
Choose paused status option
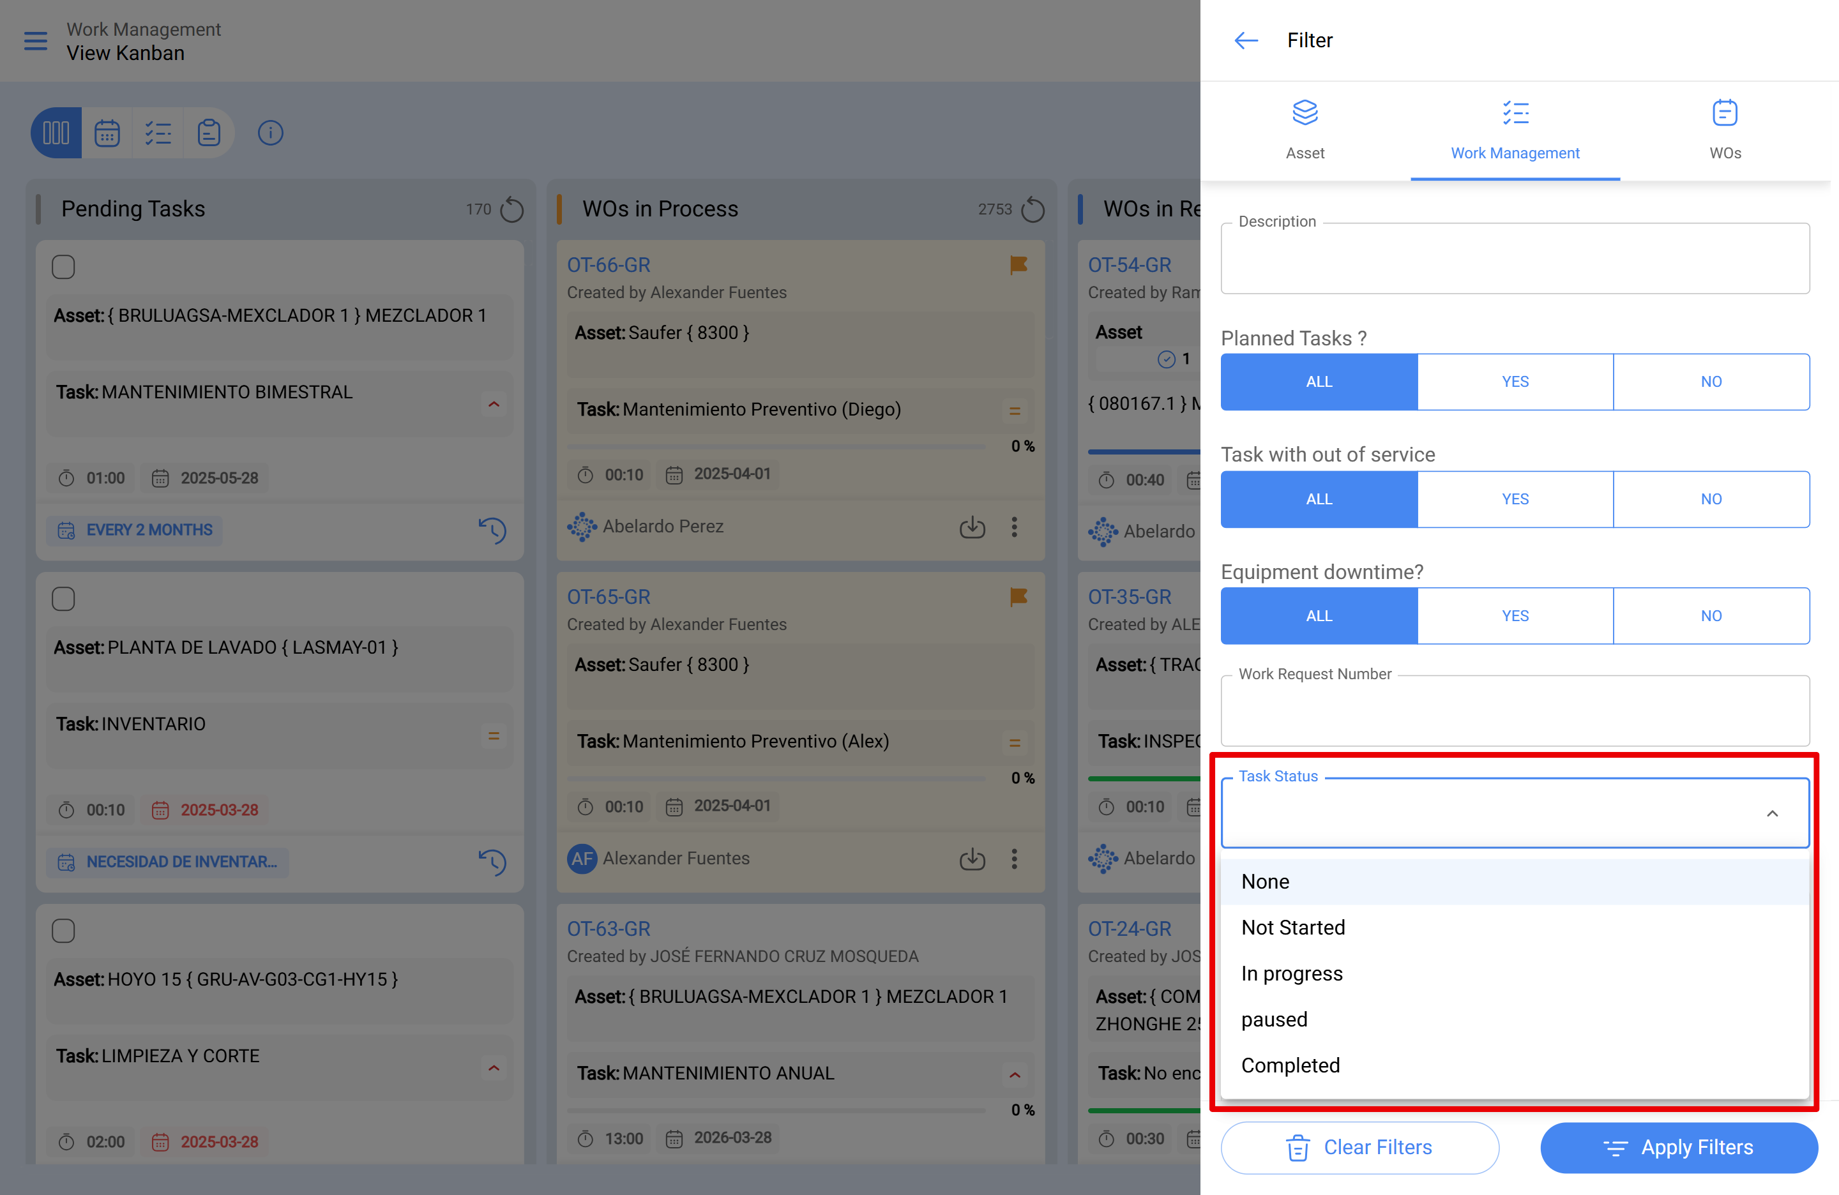click(x=1515, y=1019)
